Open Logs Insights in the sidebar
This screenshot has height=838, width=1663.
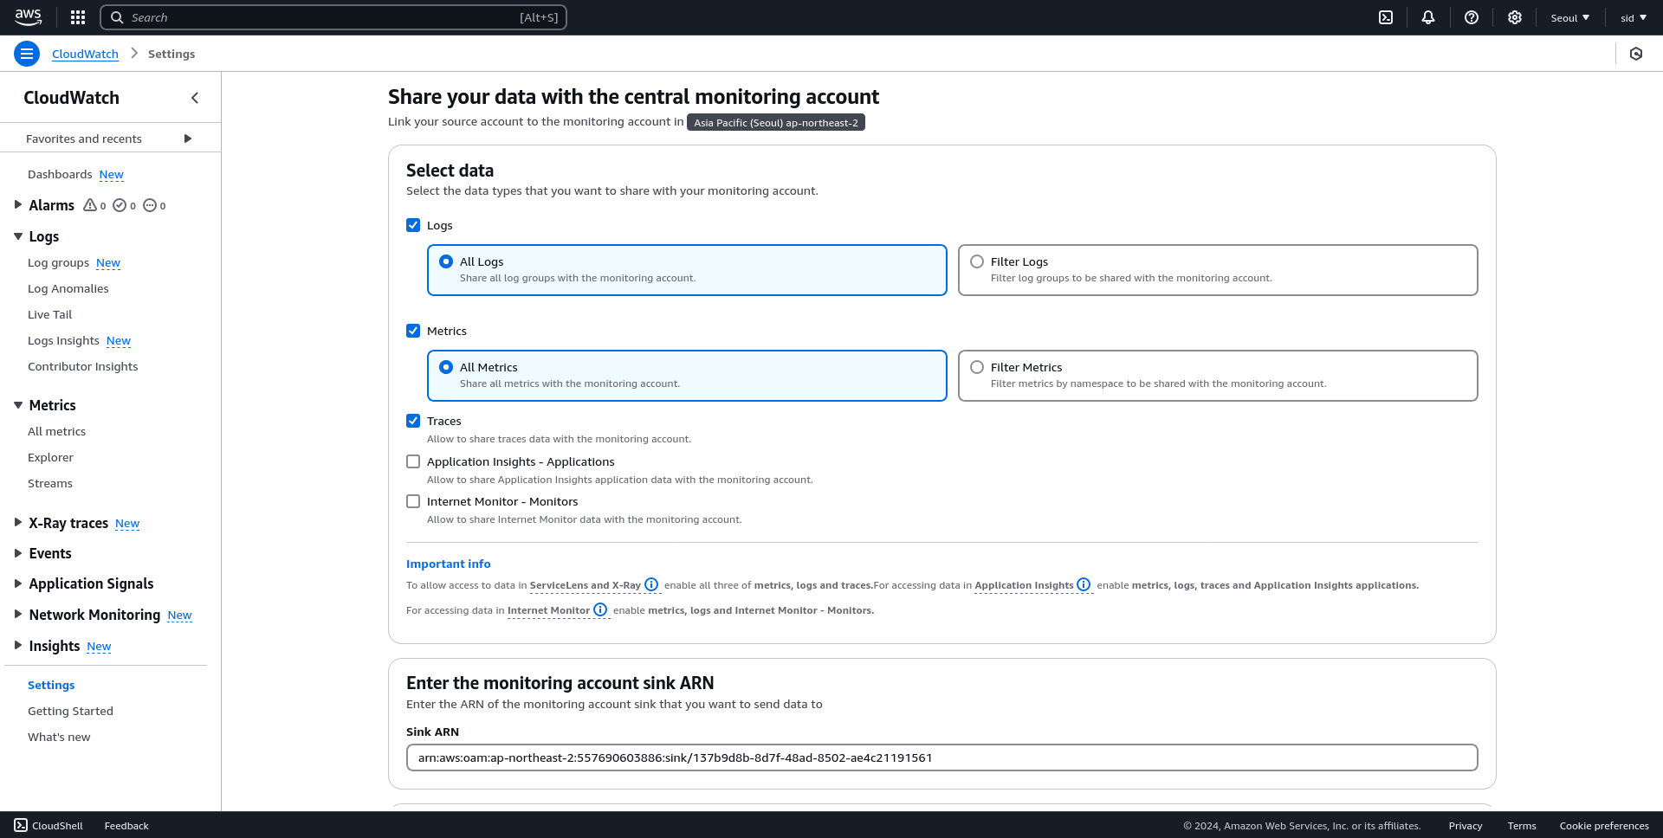63,340
